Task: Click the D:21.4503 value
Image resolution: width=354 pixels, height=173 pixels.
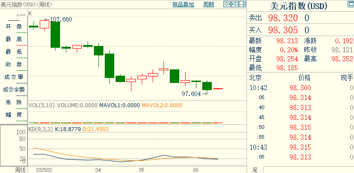Action: [96, 129]
